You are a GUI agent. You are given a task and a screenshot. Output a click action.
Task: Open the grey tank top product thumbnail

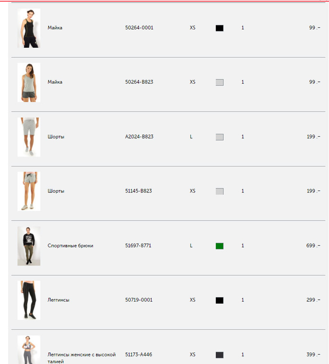coord(29,82)
